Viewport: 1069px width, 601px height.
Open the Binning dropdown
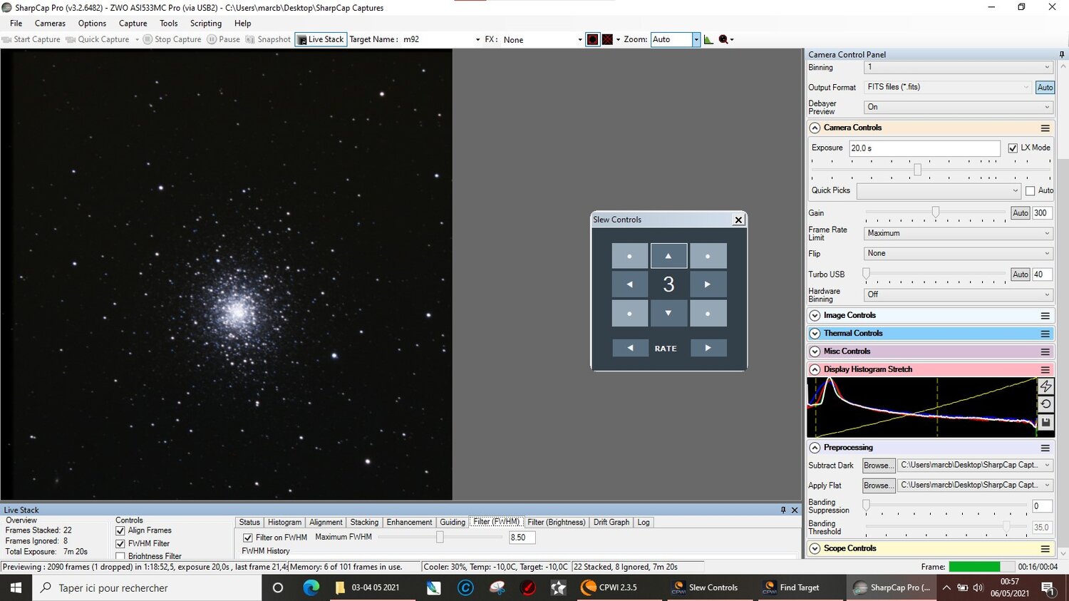point(959,67)
